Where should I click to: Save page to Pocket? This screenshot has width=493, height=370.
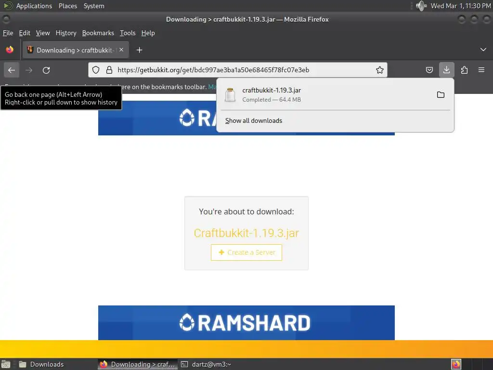pos(429,70)
